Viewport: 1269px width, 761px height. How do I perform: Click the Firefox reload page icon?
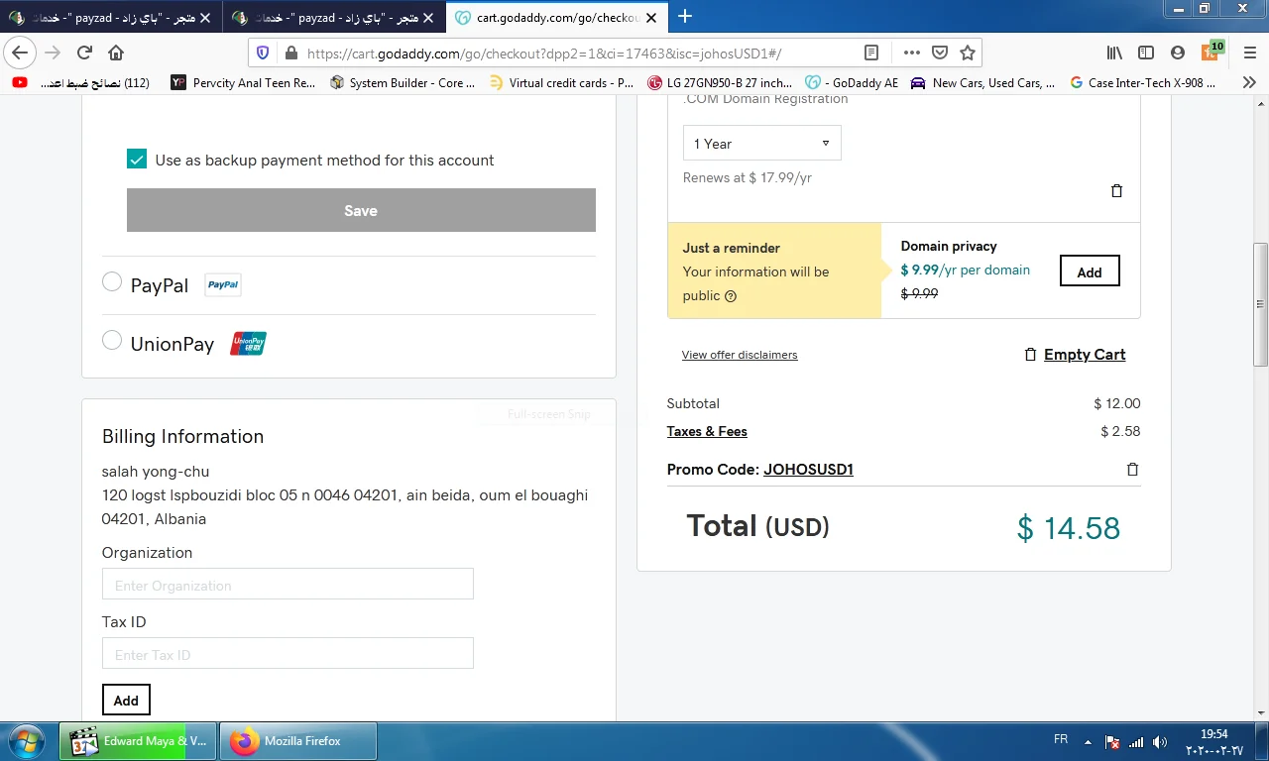click(84, 53)
